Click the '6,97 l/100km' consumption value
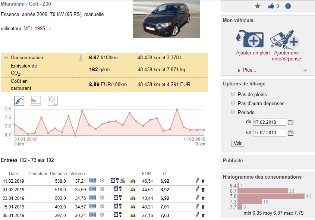 coord(103,58)
